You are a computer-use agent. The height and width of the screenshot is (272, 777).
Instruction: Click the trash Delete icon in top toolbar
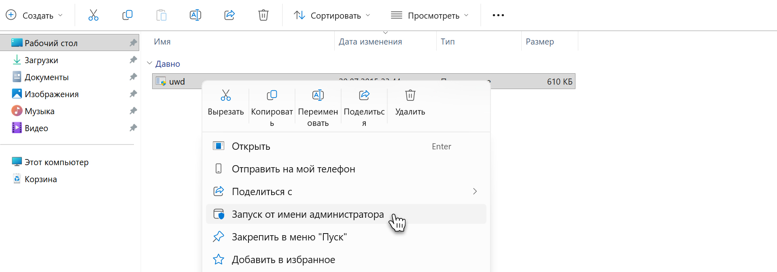[263, 15]
